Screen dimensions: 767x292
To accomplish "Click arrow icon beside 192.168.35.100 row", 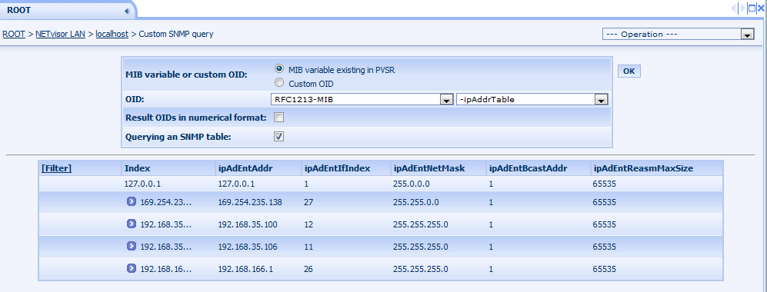I will (131, 224).
